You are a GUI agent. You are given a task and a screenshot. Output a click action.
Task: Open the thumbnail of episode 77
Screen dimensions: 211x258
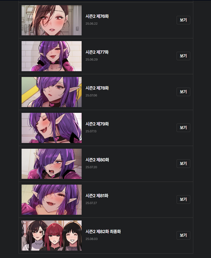pyautogui.click(x=52, y=56)
